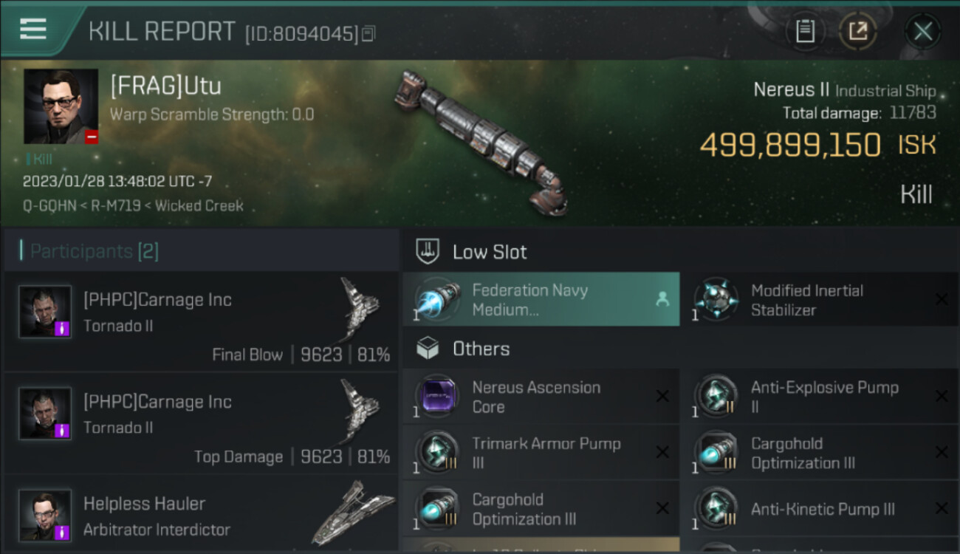Click the Low Slot section header

pos(490,252)
